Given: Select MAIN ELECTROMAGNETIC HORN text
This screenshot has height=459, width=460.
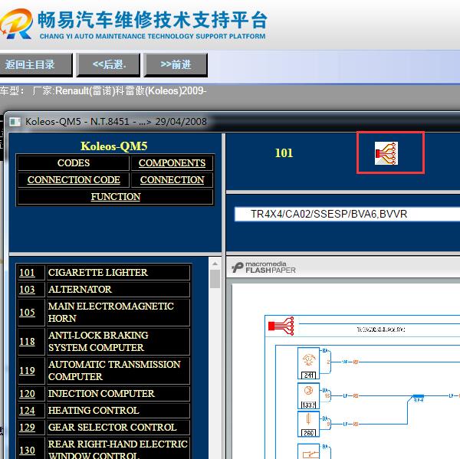Looking at the screenshot, I should pyautogui.click(x=111, y=312).
